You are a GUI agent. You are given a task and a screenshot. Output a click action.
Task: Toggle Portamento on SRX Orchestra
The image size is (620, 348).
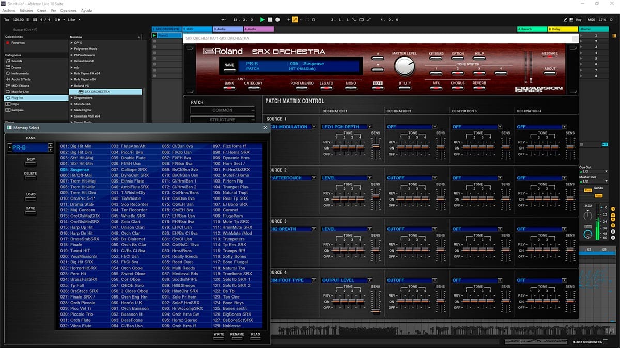[302, 87]
